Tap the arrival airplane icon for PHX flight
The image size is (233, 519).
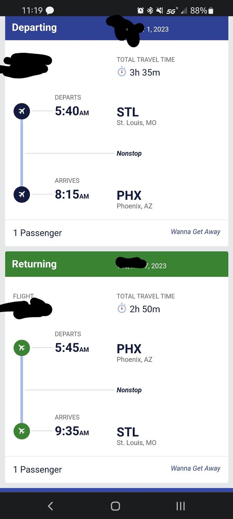click(21, 194)
